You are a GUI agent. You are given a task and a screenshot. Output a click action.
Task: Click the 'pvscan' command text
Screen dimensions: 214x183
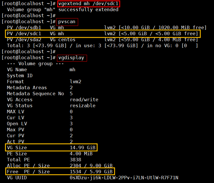67,21
